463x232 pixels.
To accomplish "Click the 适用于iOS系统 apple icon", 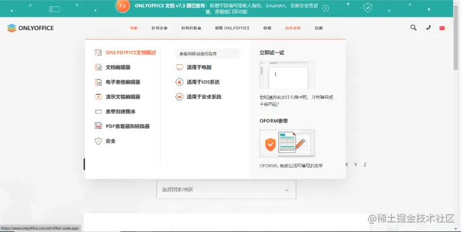I will pos(180,82).
